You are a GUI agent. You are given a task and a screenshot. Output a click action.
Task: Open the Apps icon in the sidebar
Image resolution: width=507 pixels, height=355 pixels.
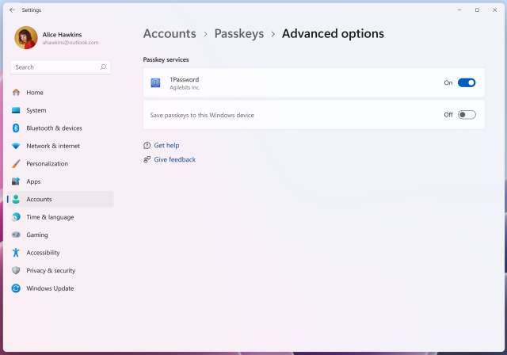[16, 181]
